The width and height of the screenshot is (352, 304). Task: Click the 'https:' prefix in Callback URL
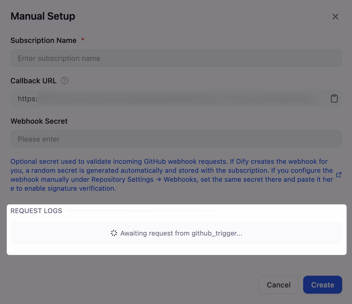coord(27,99)
